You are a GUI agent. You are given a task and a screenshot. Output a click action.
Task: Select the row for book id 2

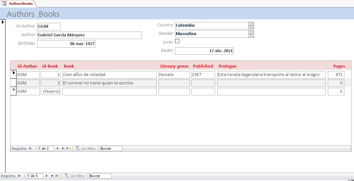pyautogui.click(x=13, y=83)
